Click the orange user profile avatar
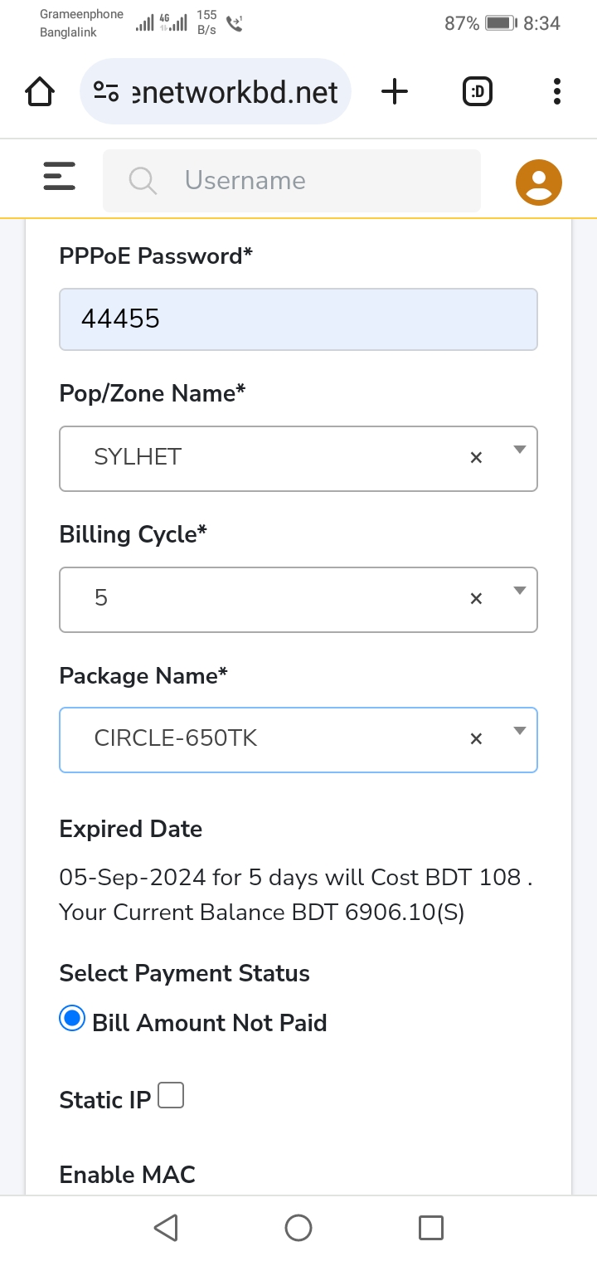This screenshot has height=1261, width=597. coord(539,182)
